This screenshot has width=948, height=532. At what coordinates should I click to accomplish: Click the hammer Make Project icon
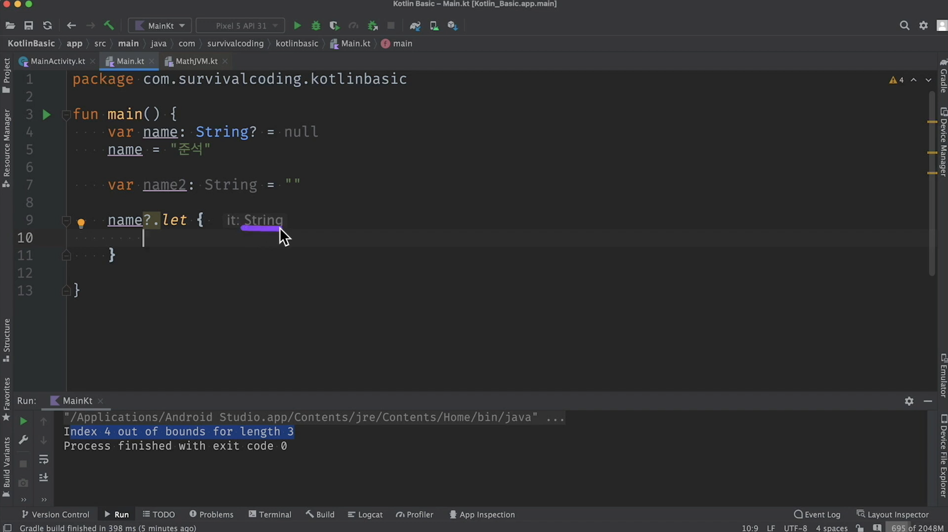[108, 25]
